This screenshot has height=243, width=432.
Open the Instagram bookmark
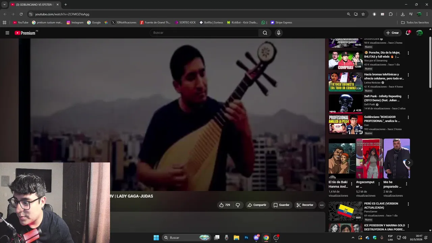[75, 23]
